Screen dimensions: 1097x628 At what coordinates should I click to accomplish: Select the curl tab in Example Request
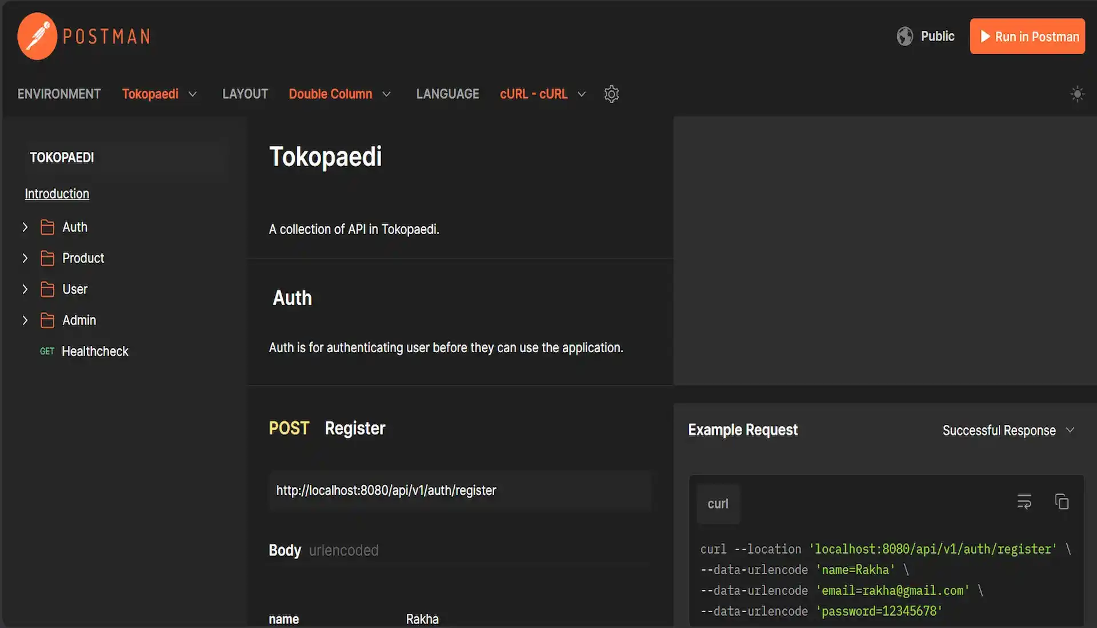718,504
